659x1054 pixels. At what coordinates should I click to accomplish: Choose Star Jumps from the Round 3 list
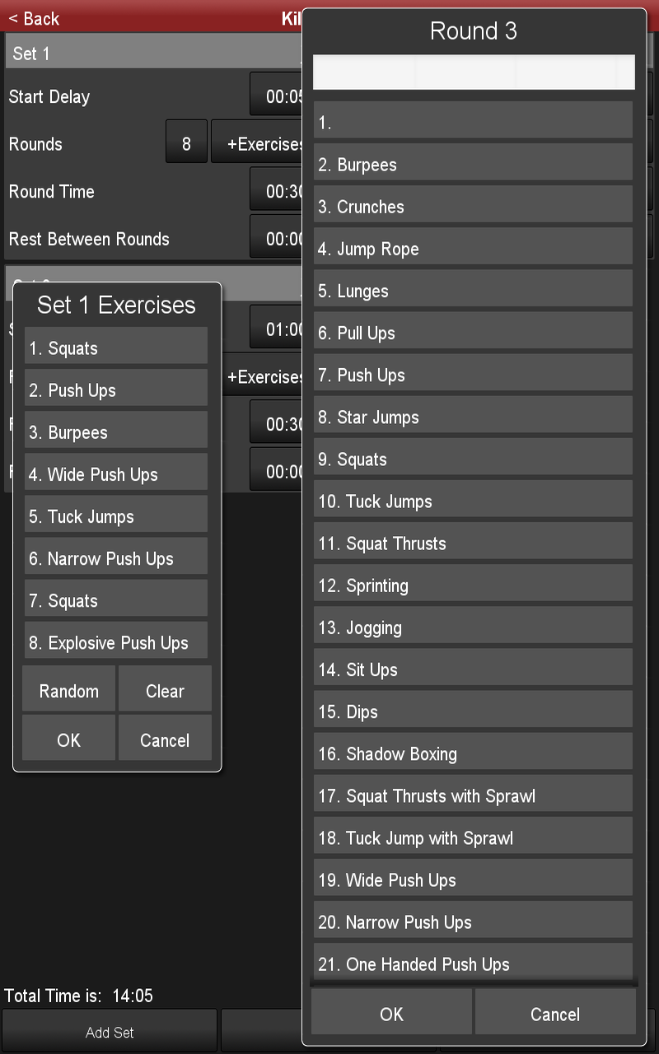pos(473,417)
